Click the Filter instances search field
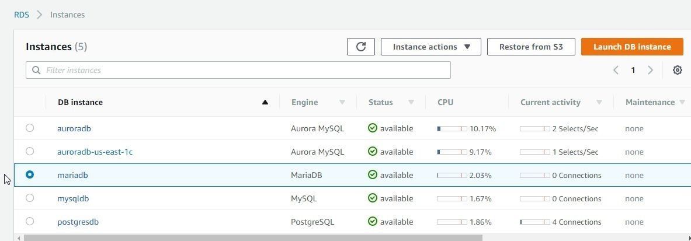Image resolution: width=691 pixels, height=241 pixels. 238,70
